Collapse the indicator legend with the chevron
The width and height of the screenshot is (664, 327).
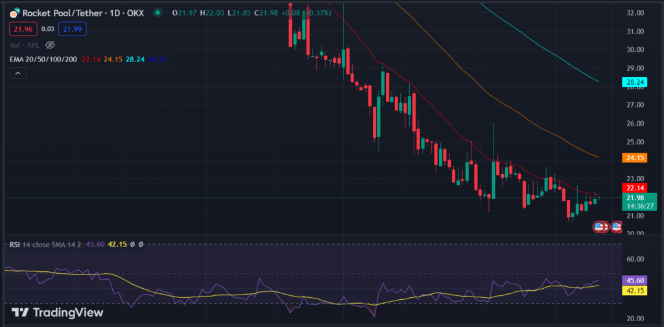tap(18, 74)
